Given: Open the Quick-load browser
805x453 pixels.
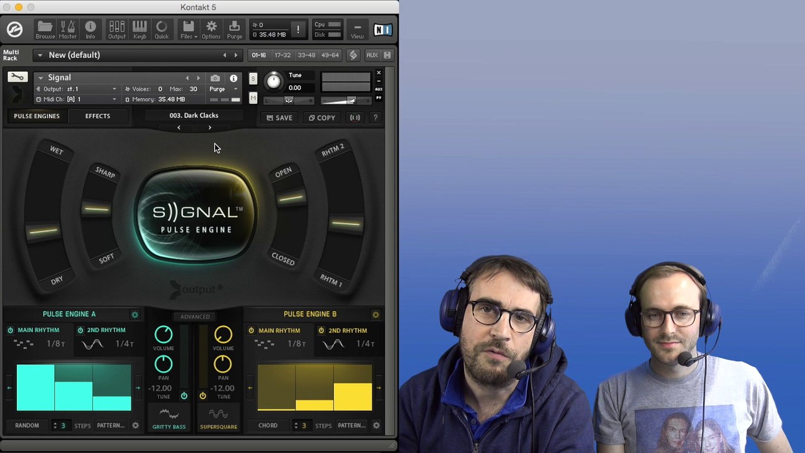Looking at the screenshot, I should [162, 30].
